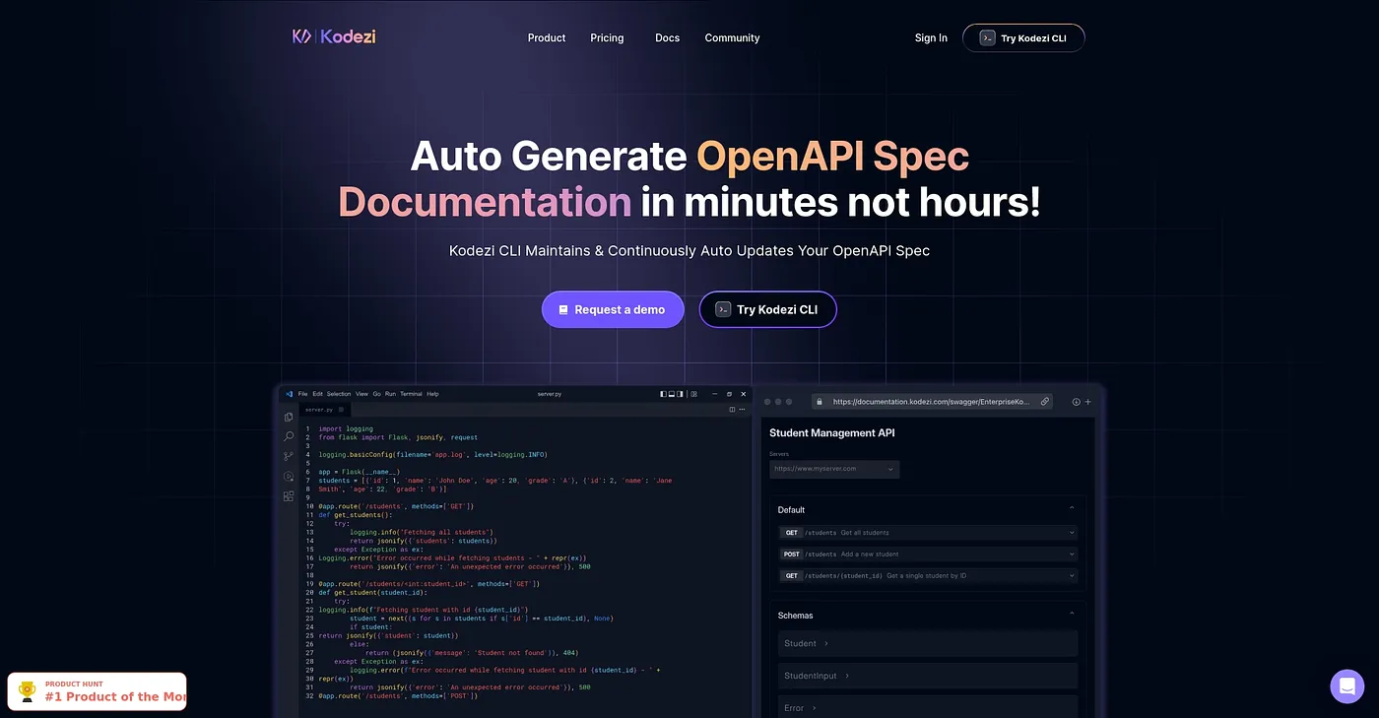
Task: Open the Search icon in the editor sidebar
Action: pyautogui.click(x=289, y=436)
